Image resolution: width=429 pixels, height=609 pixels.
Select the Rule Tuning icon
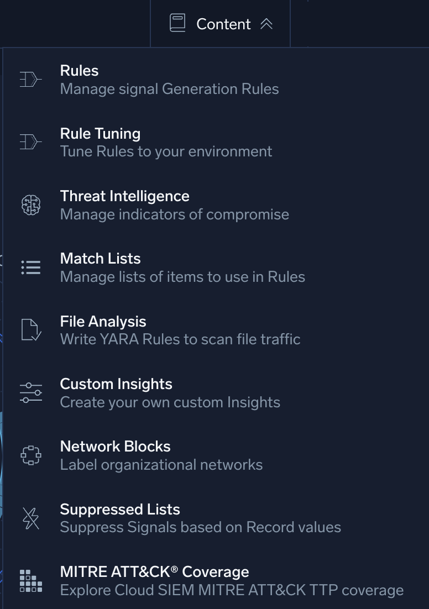click(31, 141)
